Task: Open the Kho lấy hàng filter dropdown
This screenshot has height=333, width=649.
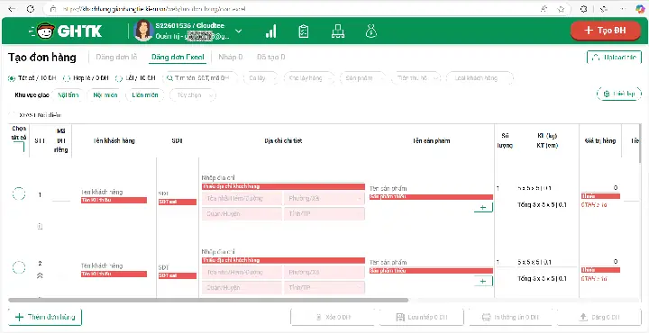Action: click(308, 78)
